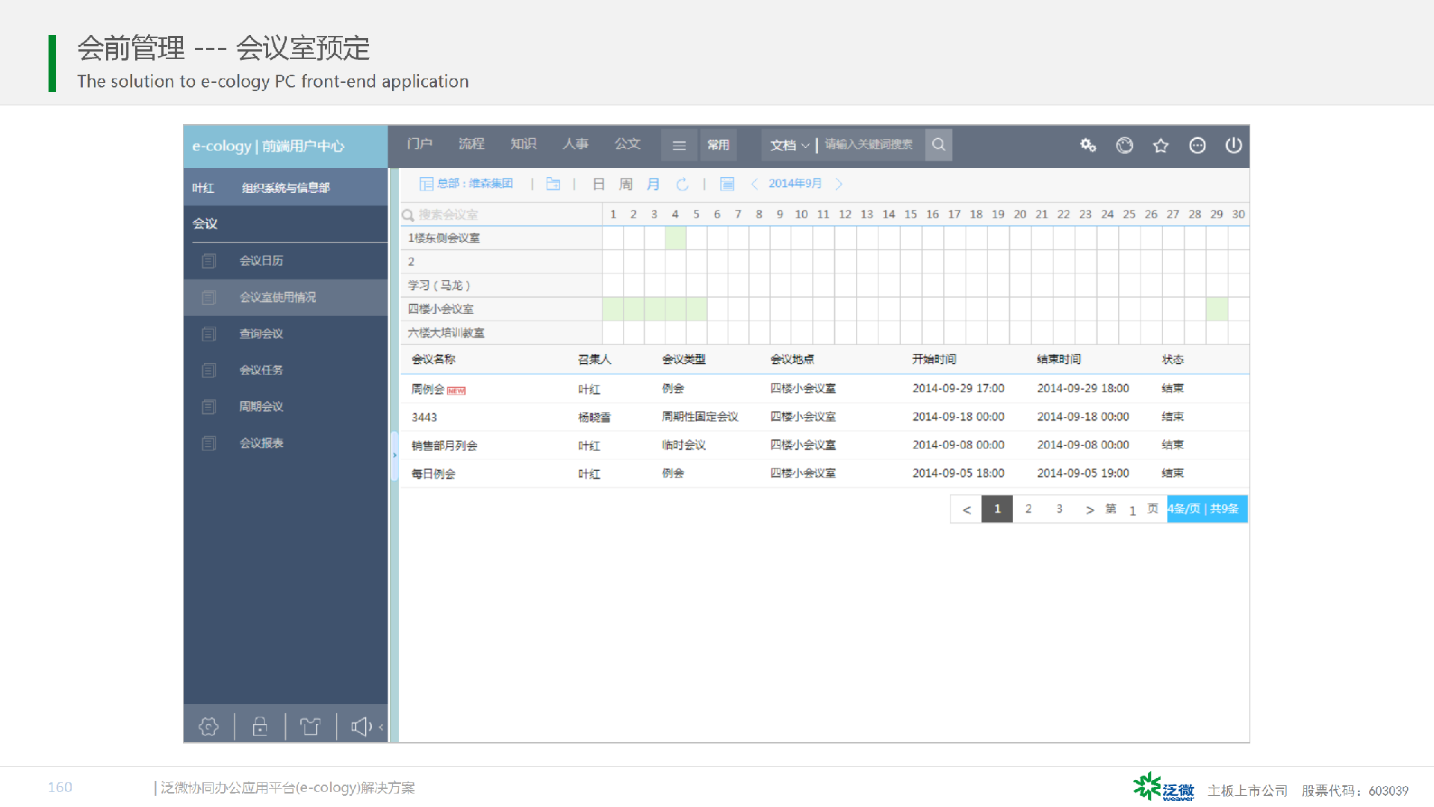The height and width of the screenshot is (807, 1434).
Task: Open the settings gears icon in top bar
Action: pos(1087,145)
